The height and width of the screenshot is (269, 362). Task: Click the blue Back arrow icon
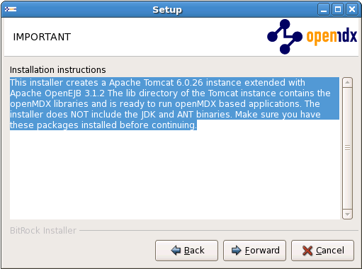176,251
